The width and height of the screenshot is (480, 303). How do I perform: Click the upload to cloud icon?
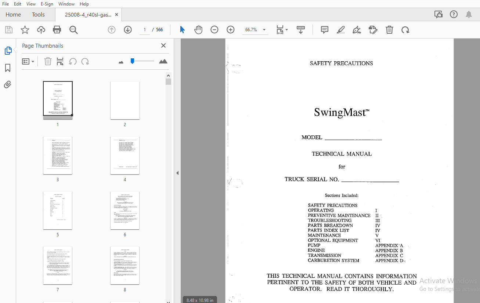pos(41,30)
